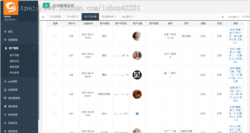This screenshot has height=133, width=250.
Task: Expand the 财务管理 menu chevron
Action: pos(34,115)
